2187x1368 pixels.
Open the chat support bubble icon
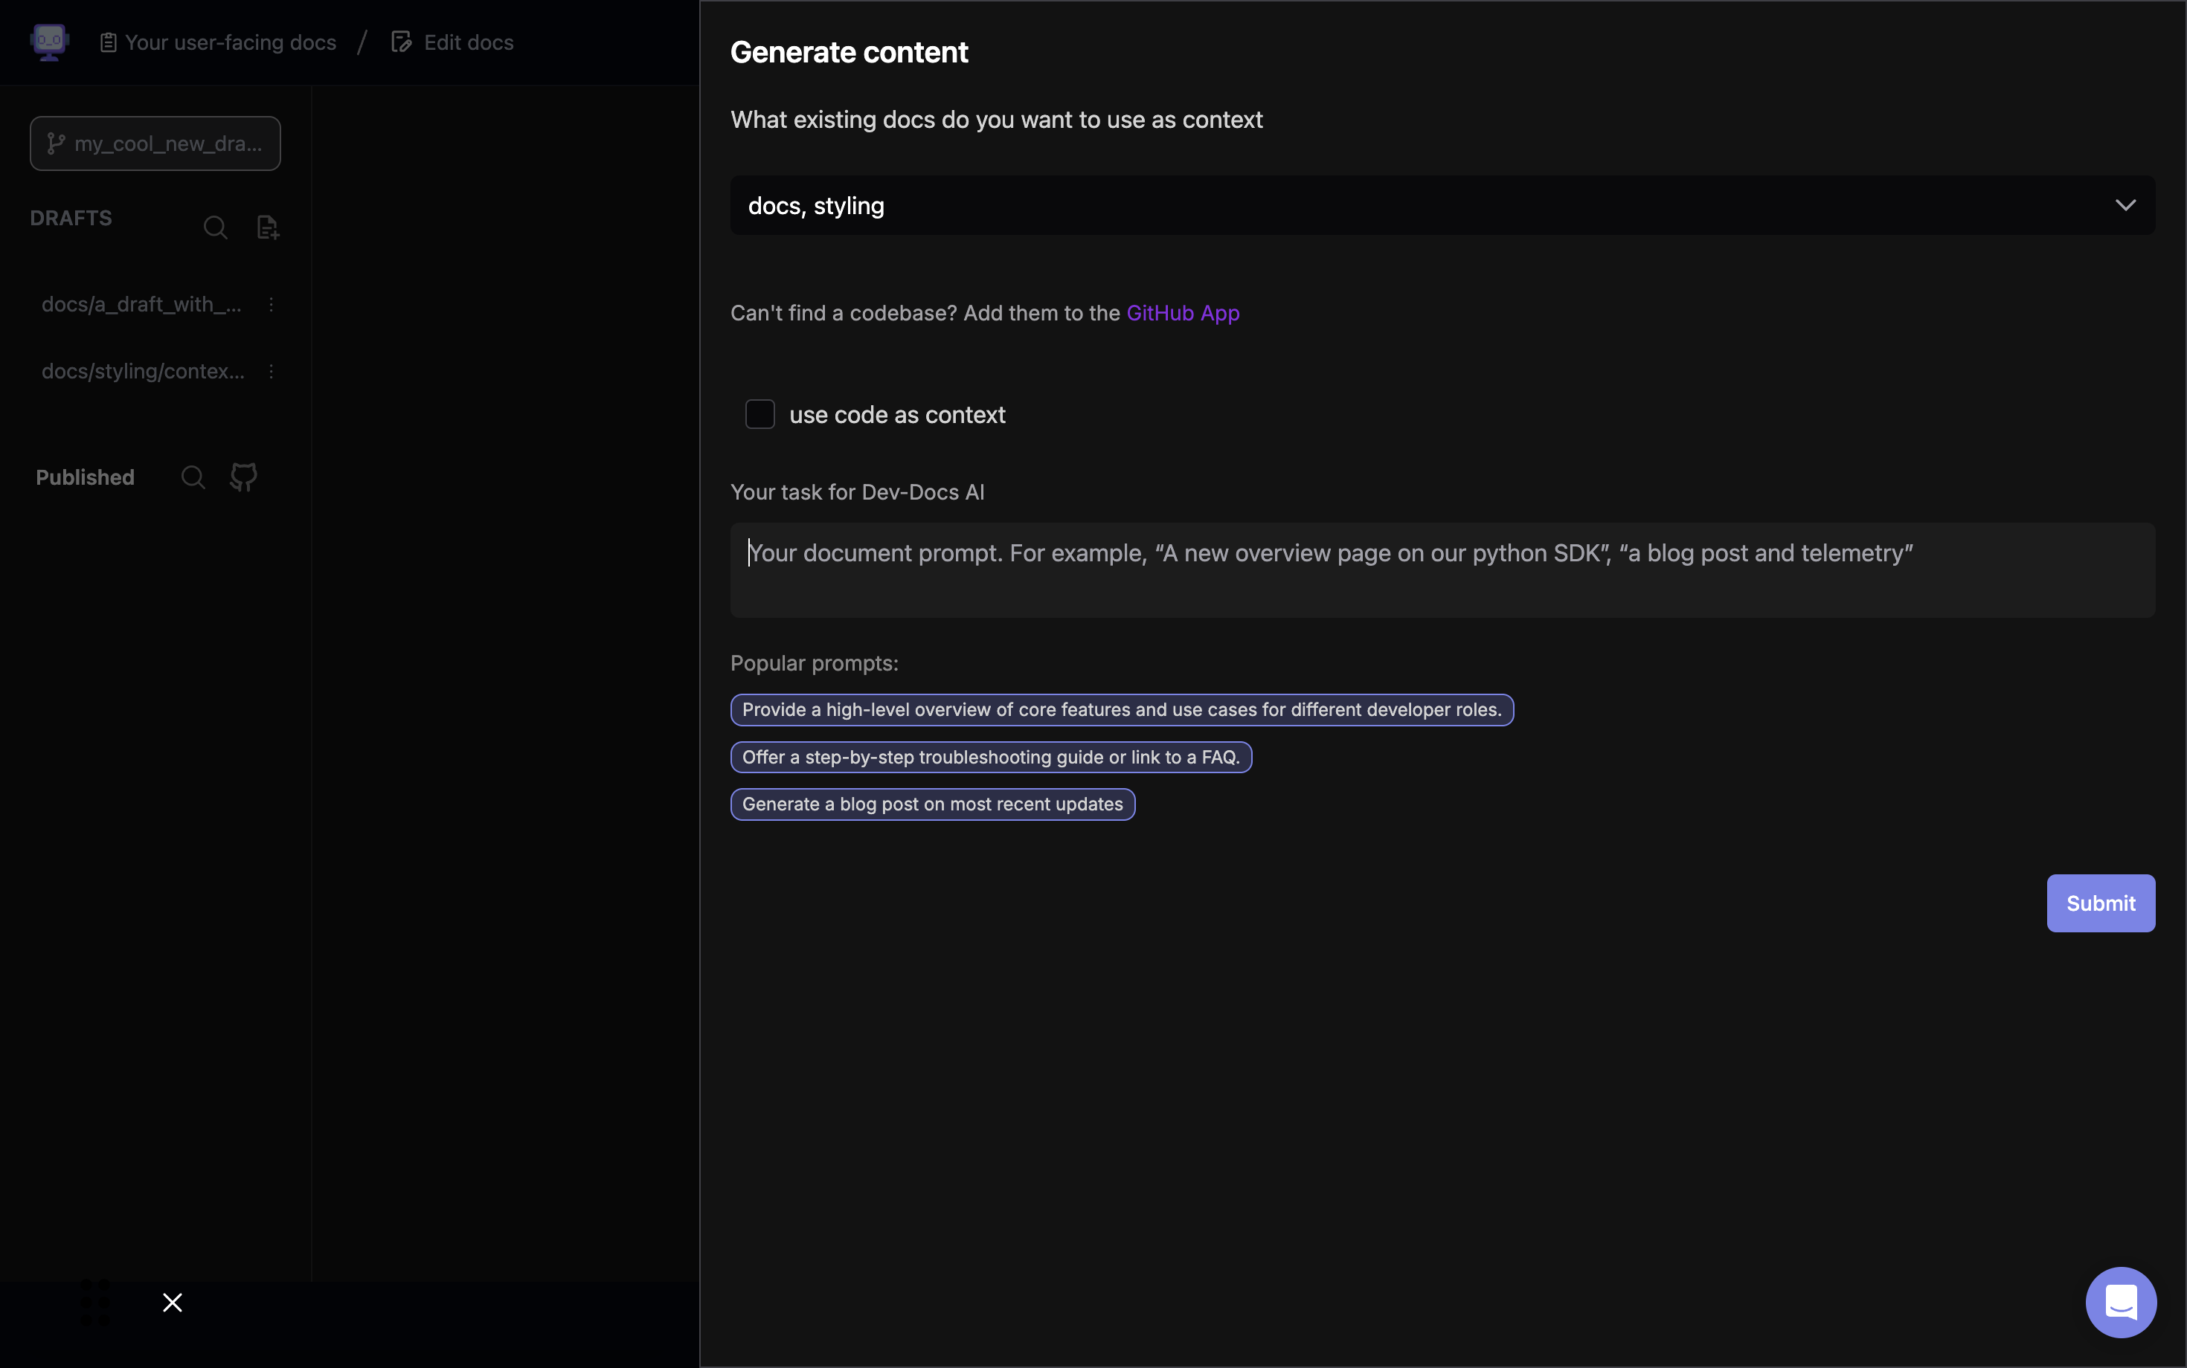(2120, 1302)
